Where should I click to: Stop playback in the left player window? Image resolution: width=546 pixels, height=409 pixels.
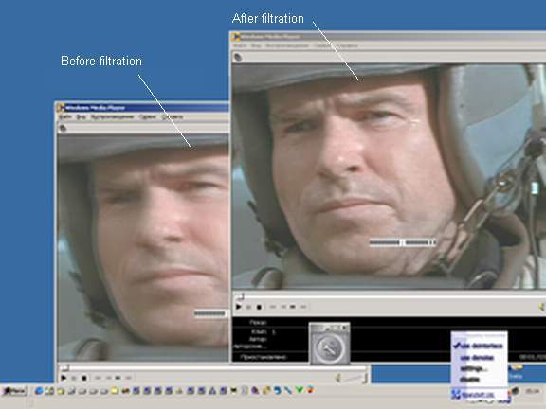(x=84, y=378)
